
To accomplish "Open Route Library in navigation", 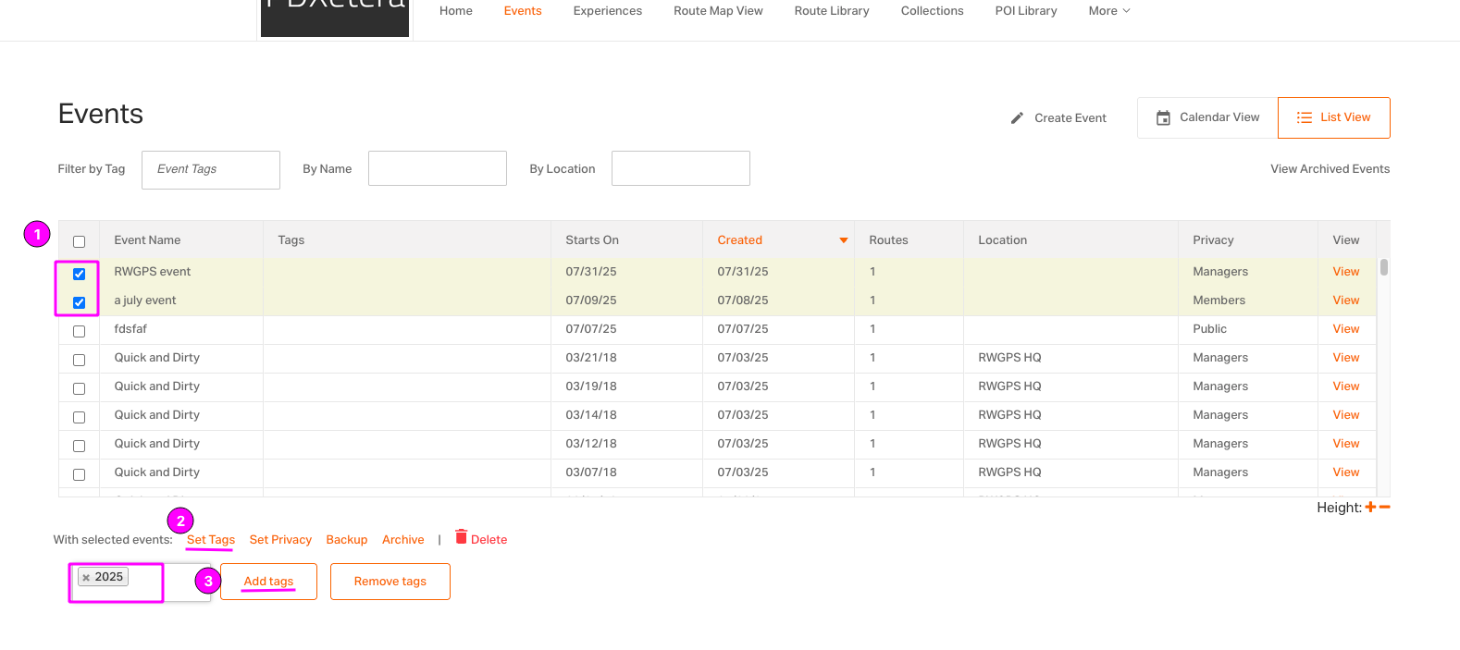I will (832, 11).
